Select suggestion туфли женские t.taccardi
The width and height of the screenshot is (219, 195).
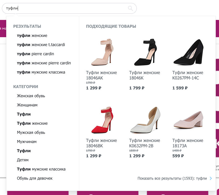[41, 45]
